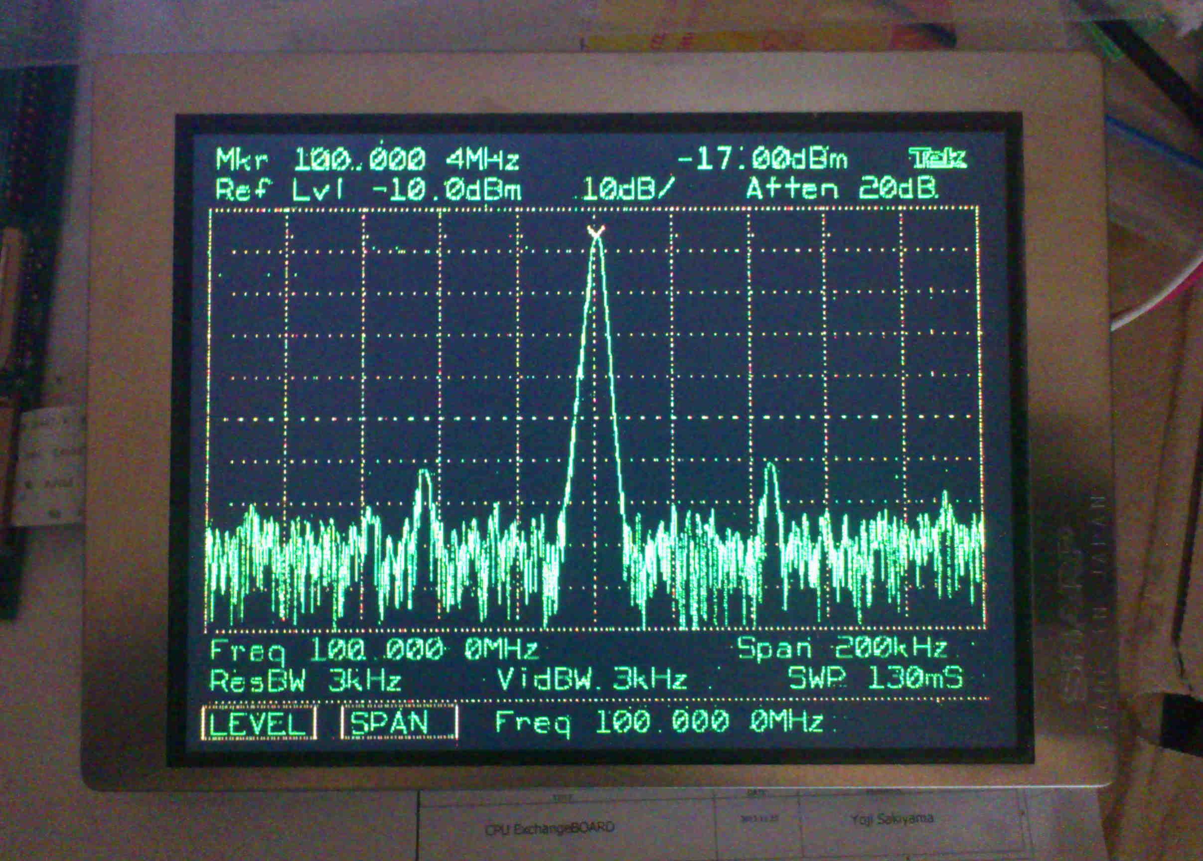Click the Tek logo icon
Image resolution: width=1203 pixels, height=861 pixels.
tap(939, 157)
